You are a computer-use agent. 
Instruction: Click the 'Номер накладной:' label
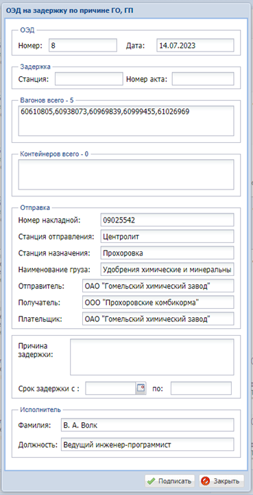point(49,220)
